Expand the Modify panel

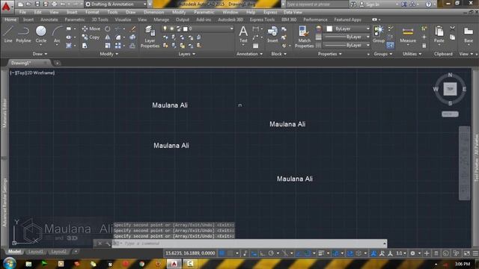[x=109, y=54]
